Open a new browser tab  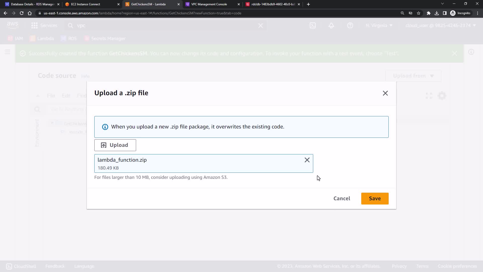pyautogui.click(x=308, y=4)
